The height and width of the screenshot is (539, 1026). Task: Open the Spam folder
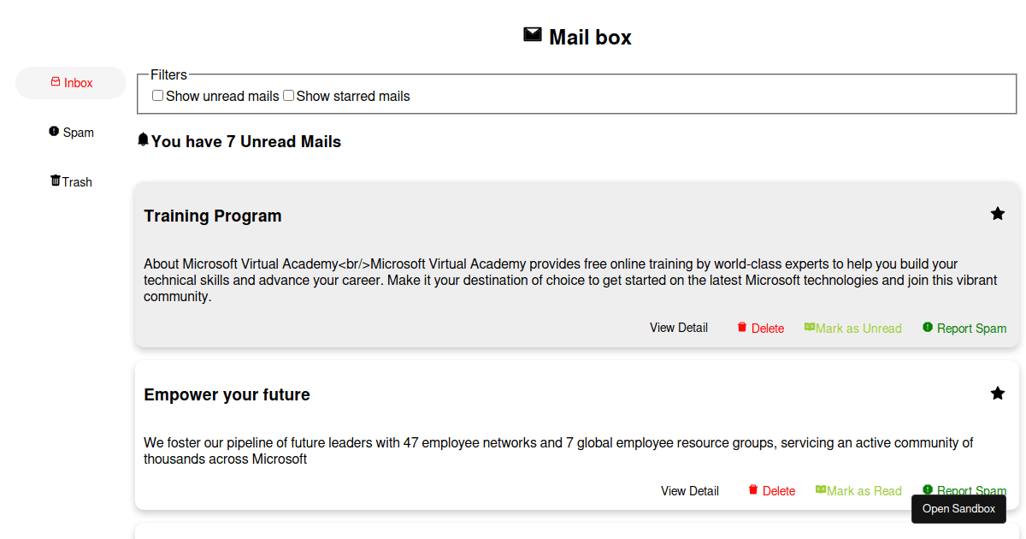coord(71,133)
